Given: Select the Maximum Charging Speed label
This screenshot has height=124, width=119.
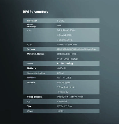Looking at the screenshot, I should coord(36,73).
